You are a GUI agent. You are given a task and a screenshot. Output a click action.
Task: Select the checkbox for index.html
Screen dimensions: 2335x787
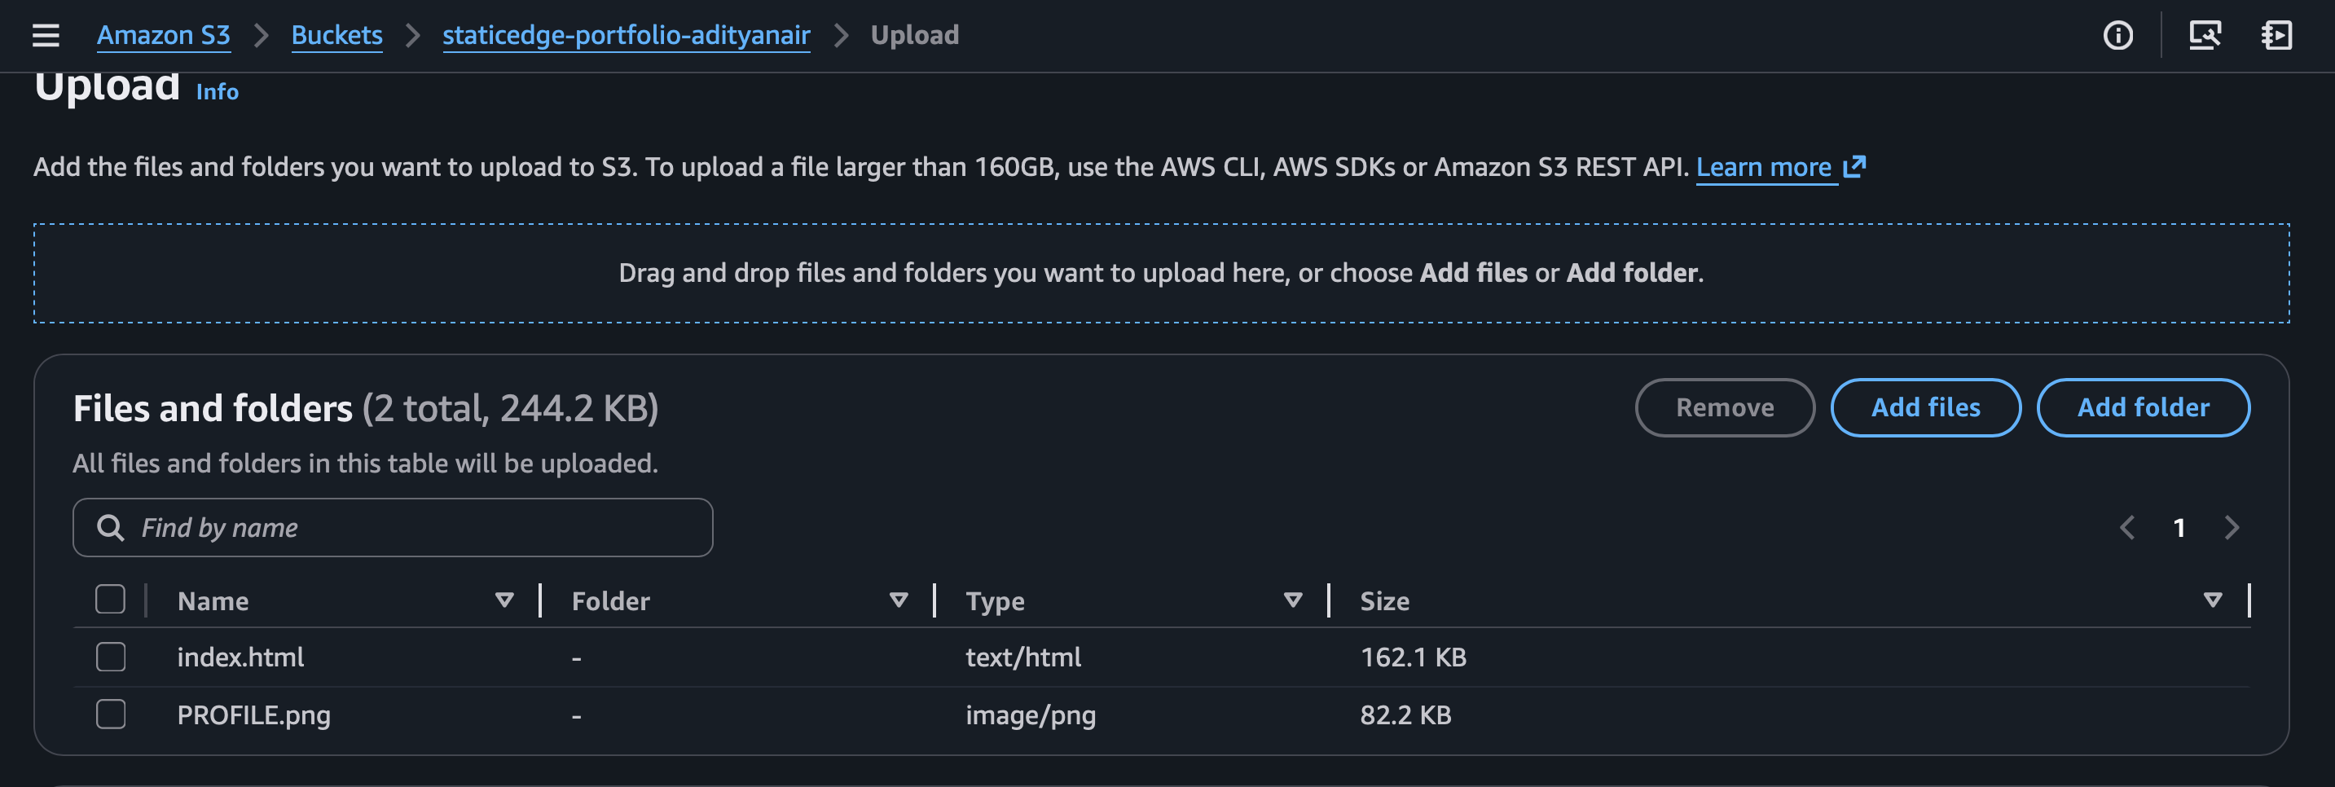click(111, 657)
